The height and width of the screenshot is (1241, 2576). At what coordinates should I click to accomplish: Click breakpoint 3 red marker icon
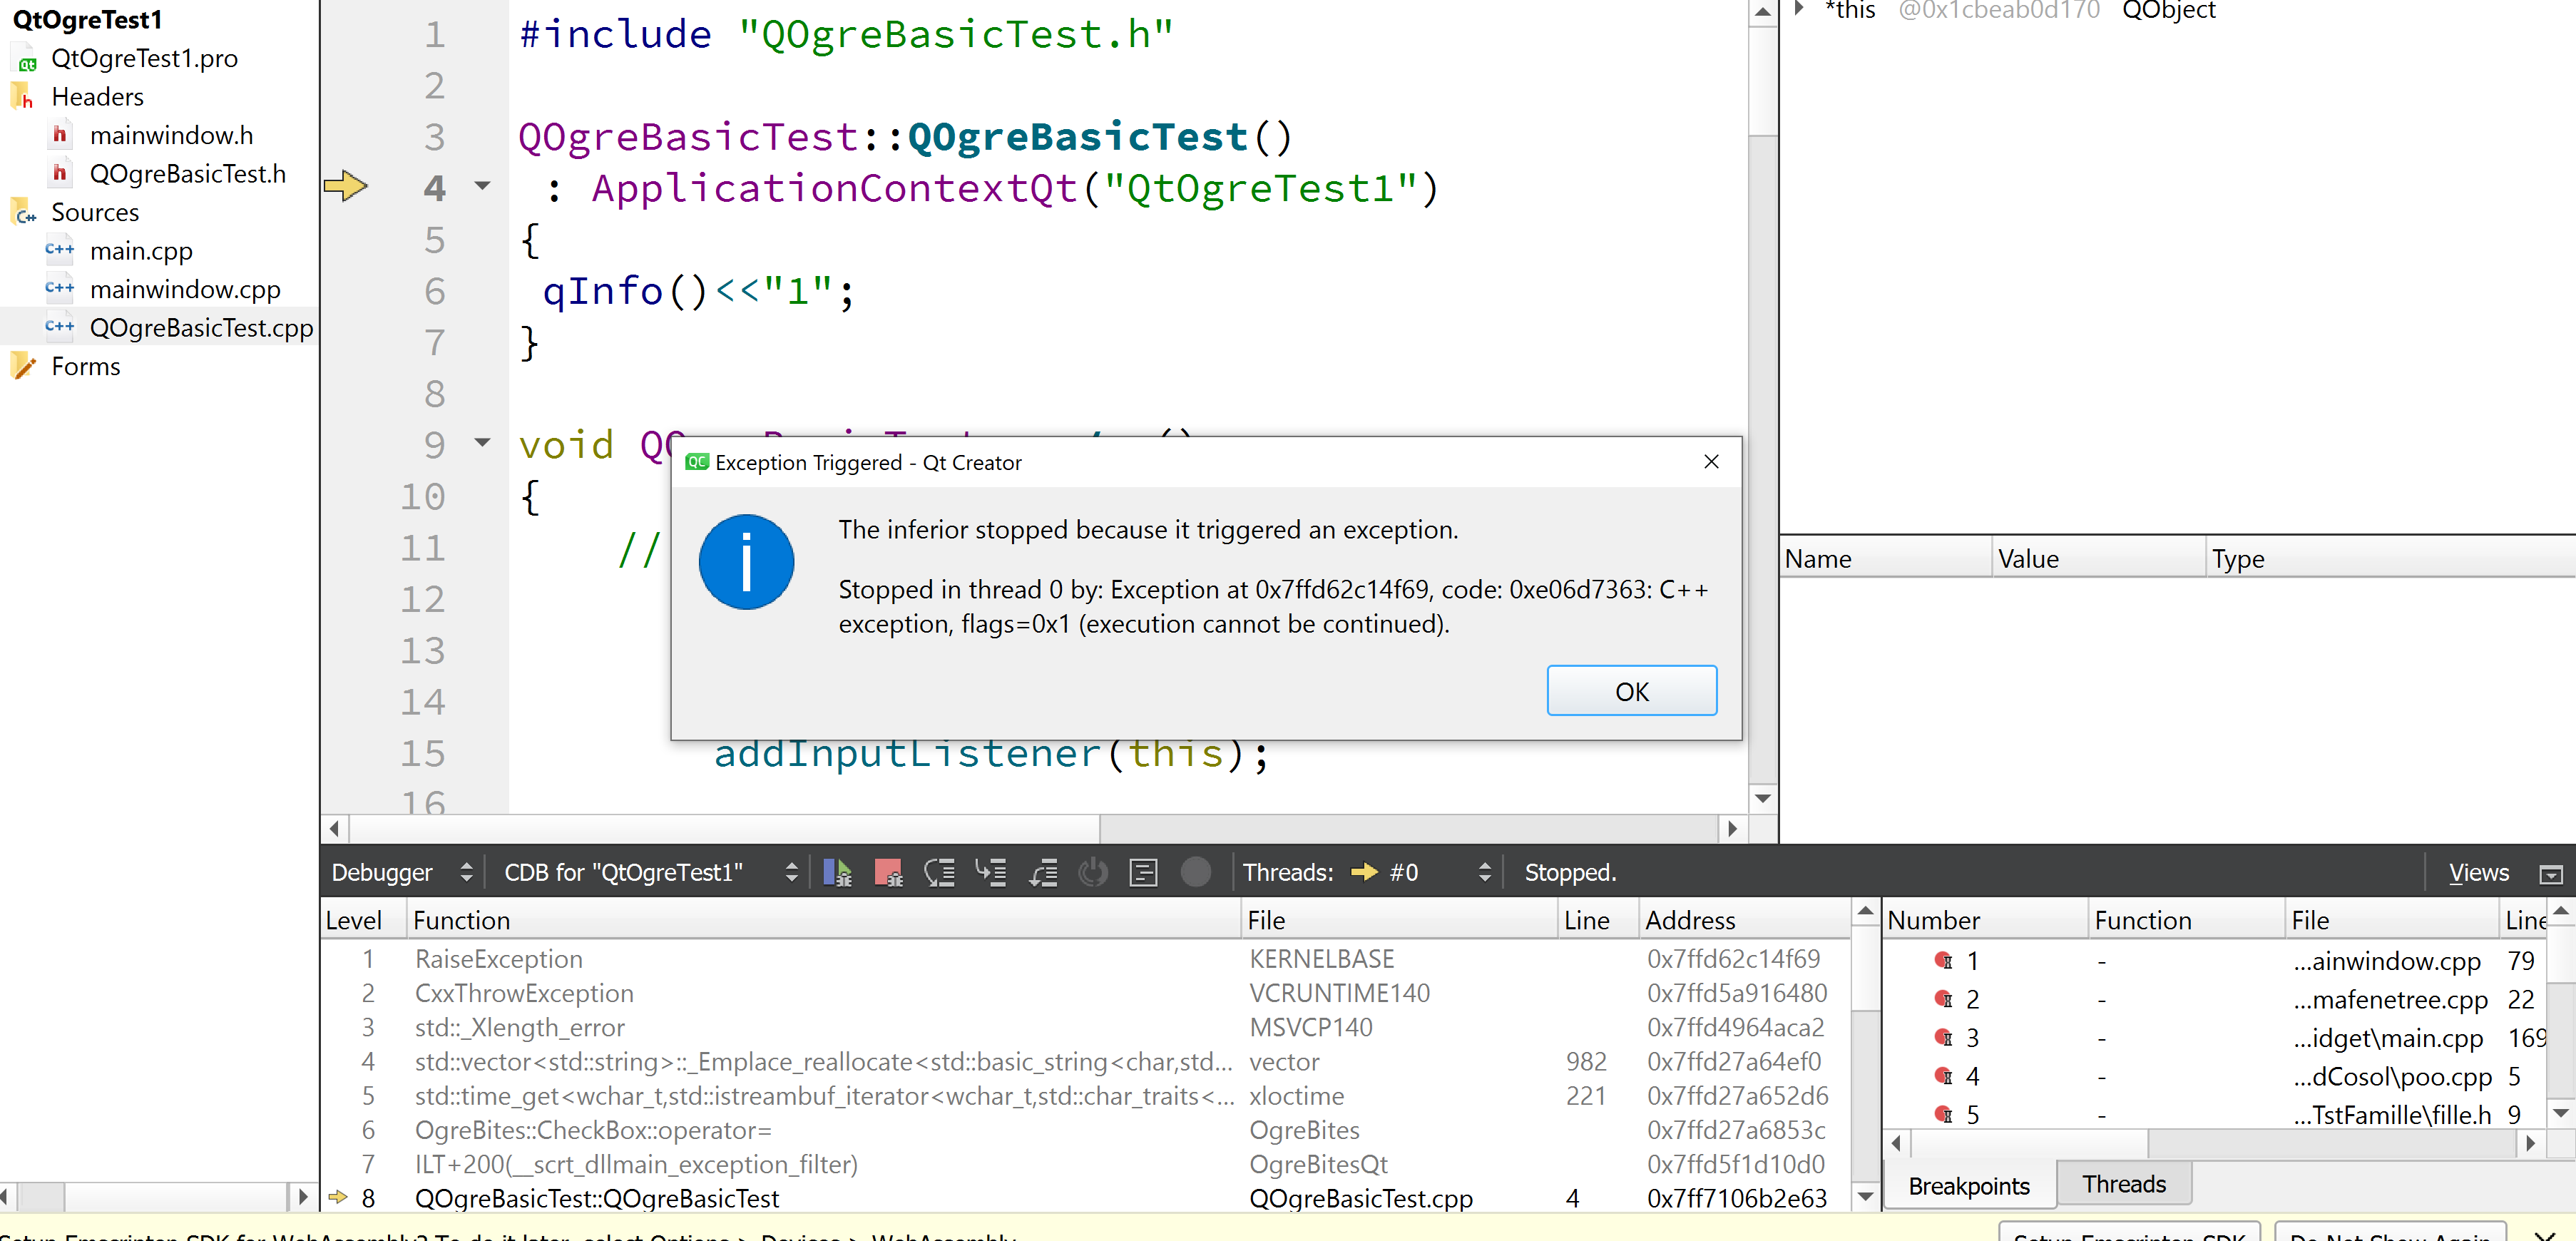click(x=1943, y=1037)
